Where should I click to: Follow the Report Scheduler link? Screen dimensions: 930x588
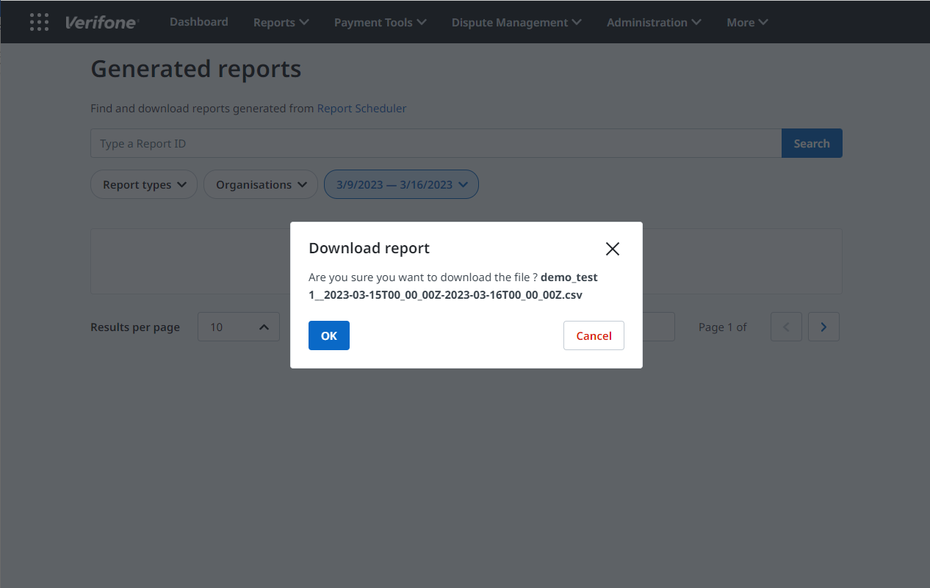(361, 109)
